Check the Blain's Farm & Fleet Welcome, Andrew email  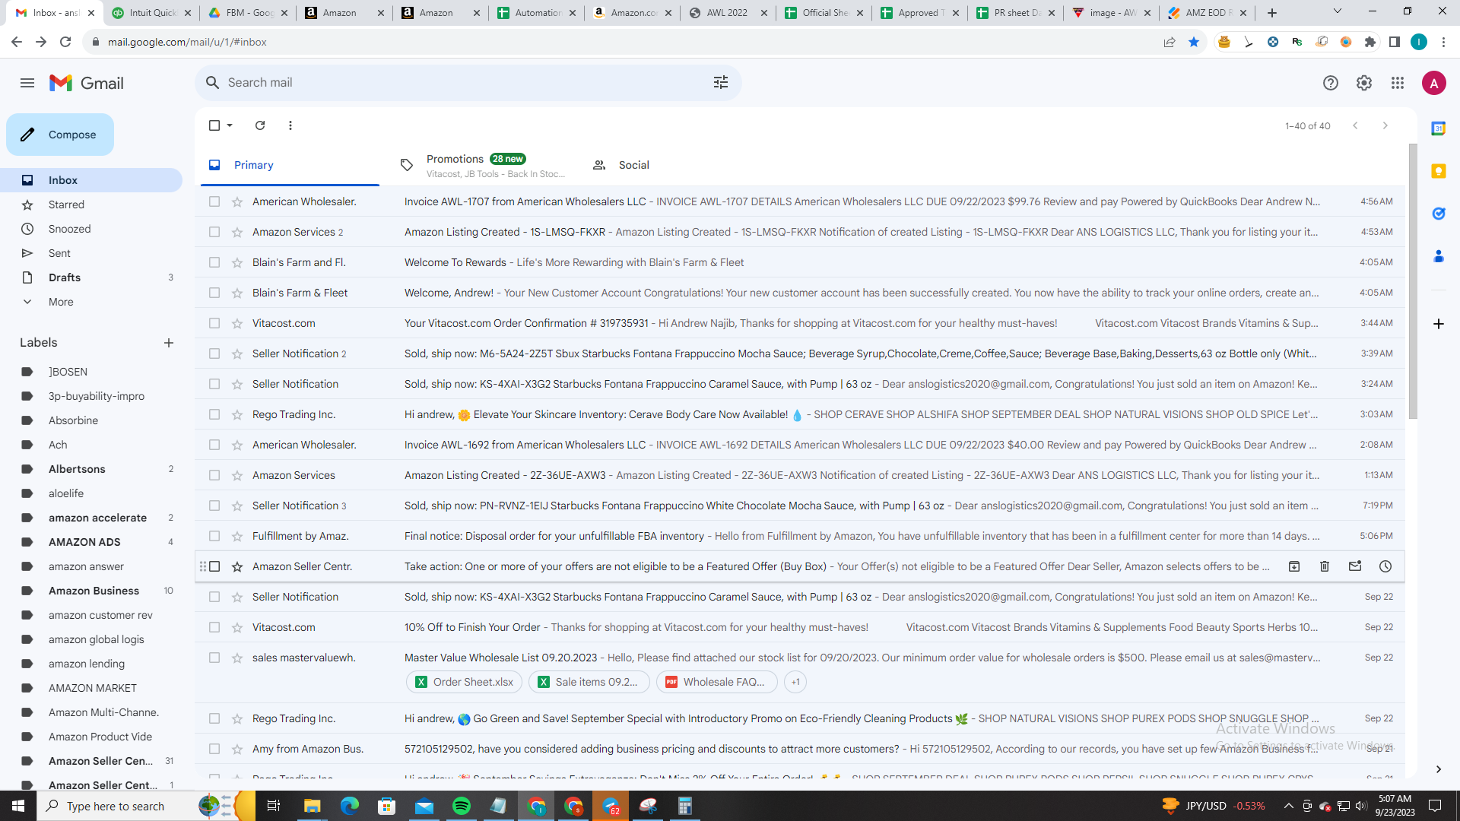214,293
